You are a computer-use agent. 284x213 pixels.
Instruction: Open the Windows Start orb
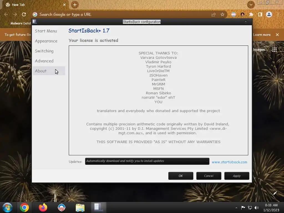[7, 207]
